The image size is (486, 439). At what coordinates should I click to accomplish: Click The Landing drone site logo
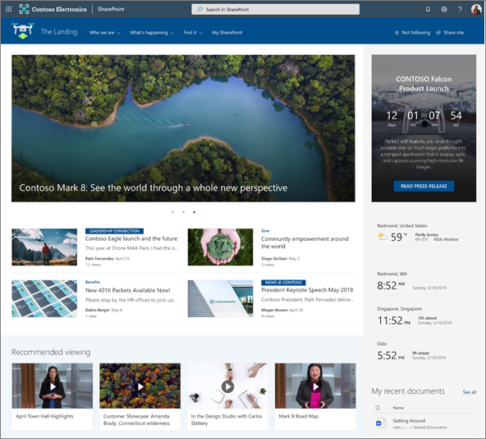(23, 31)
